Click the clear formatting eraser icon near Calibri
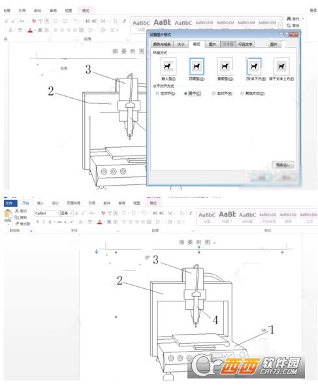This screenshot has height=385, width=318. [103, 213]
